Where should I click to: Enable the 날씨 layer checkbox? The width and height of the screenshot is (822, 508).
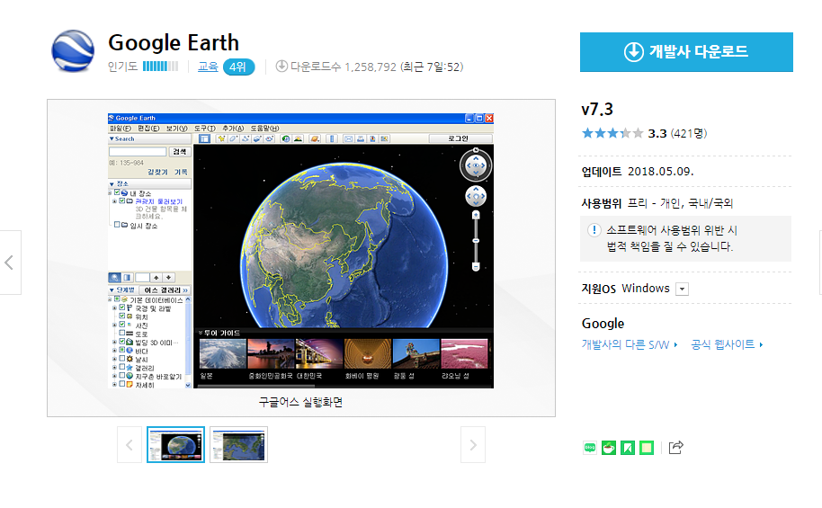coord(122,359)
